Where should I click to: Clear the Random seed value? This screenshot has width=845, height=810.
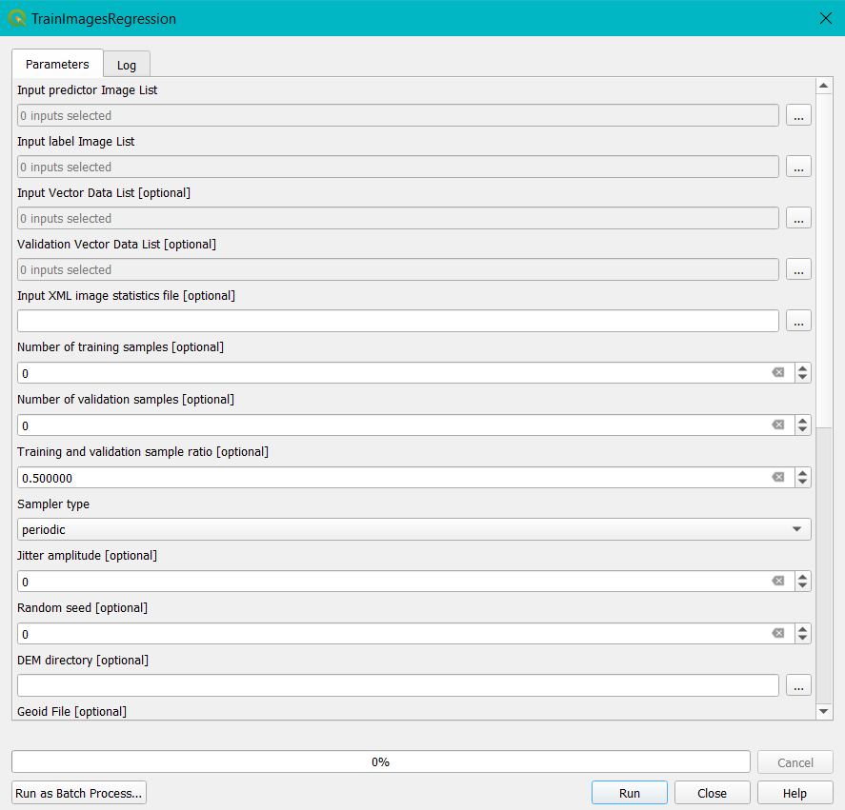click(x=777, y=633)
